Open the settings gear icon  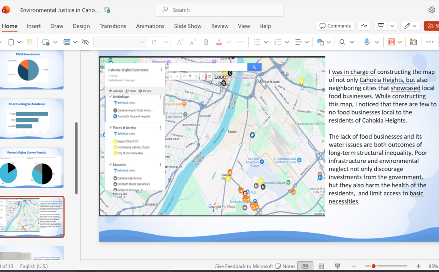pyautogui.click(x=431, y=10)
